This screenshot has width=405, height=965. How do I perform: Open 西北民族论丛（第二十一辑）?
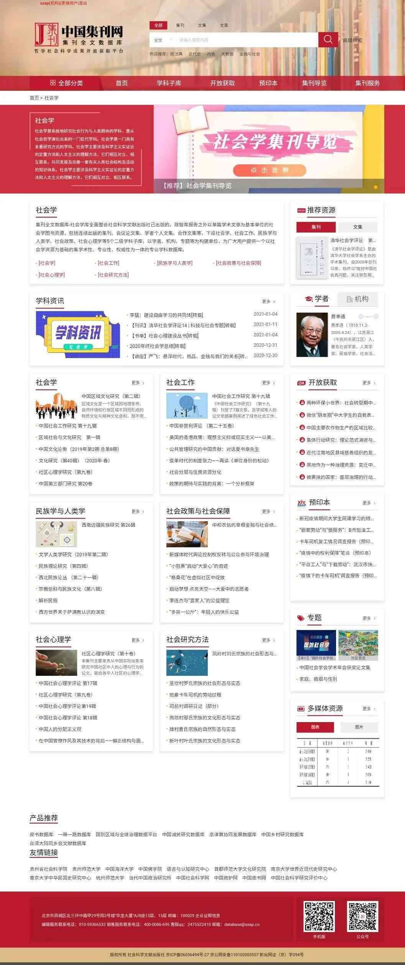[x=69, y=577]
